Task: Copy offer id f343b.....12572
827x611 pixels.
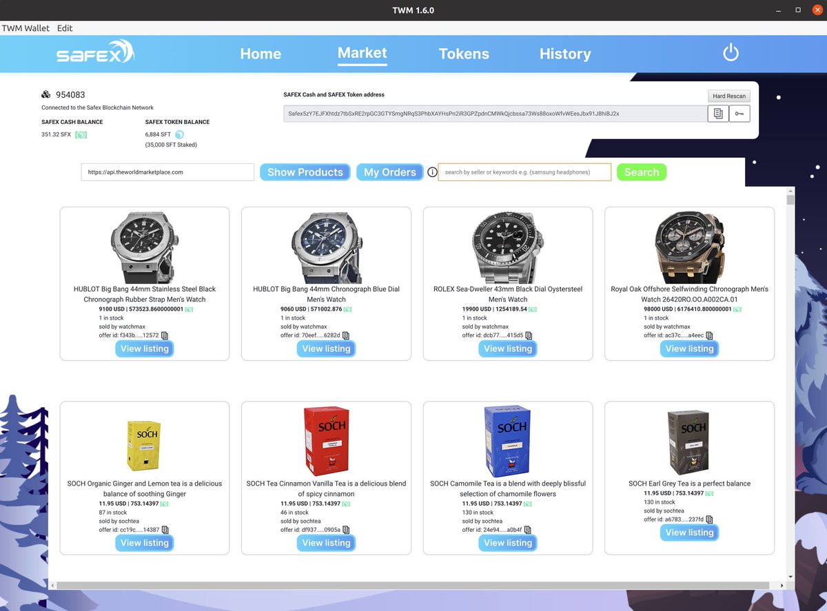Action: 164,335
